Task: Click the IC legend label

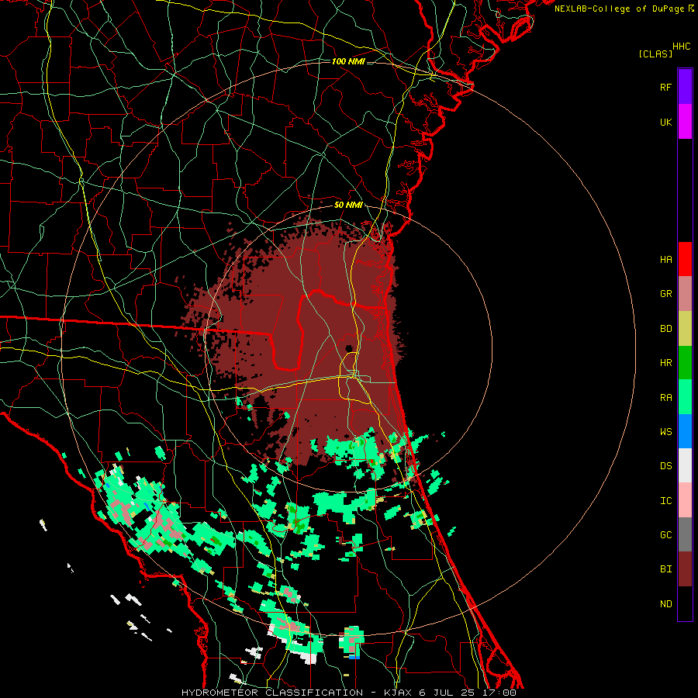Action: (665, 501)
